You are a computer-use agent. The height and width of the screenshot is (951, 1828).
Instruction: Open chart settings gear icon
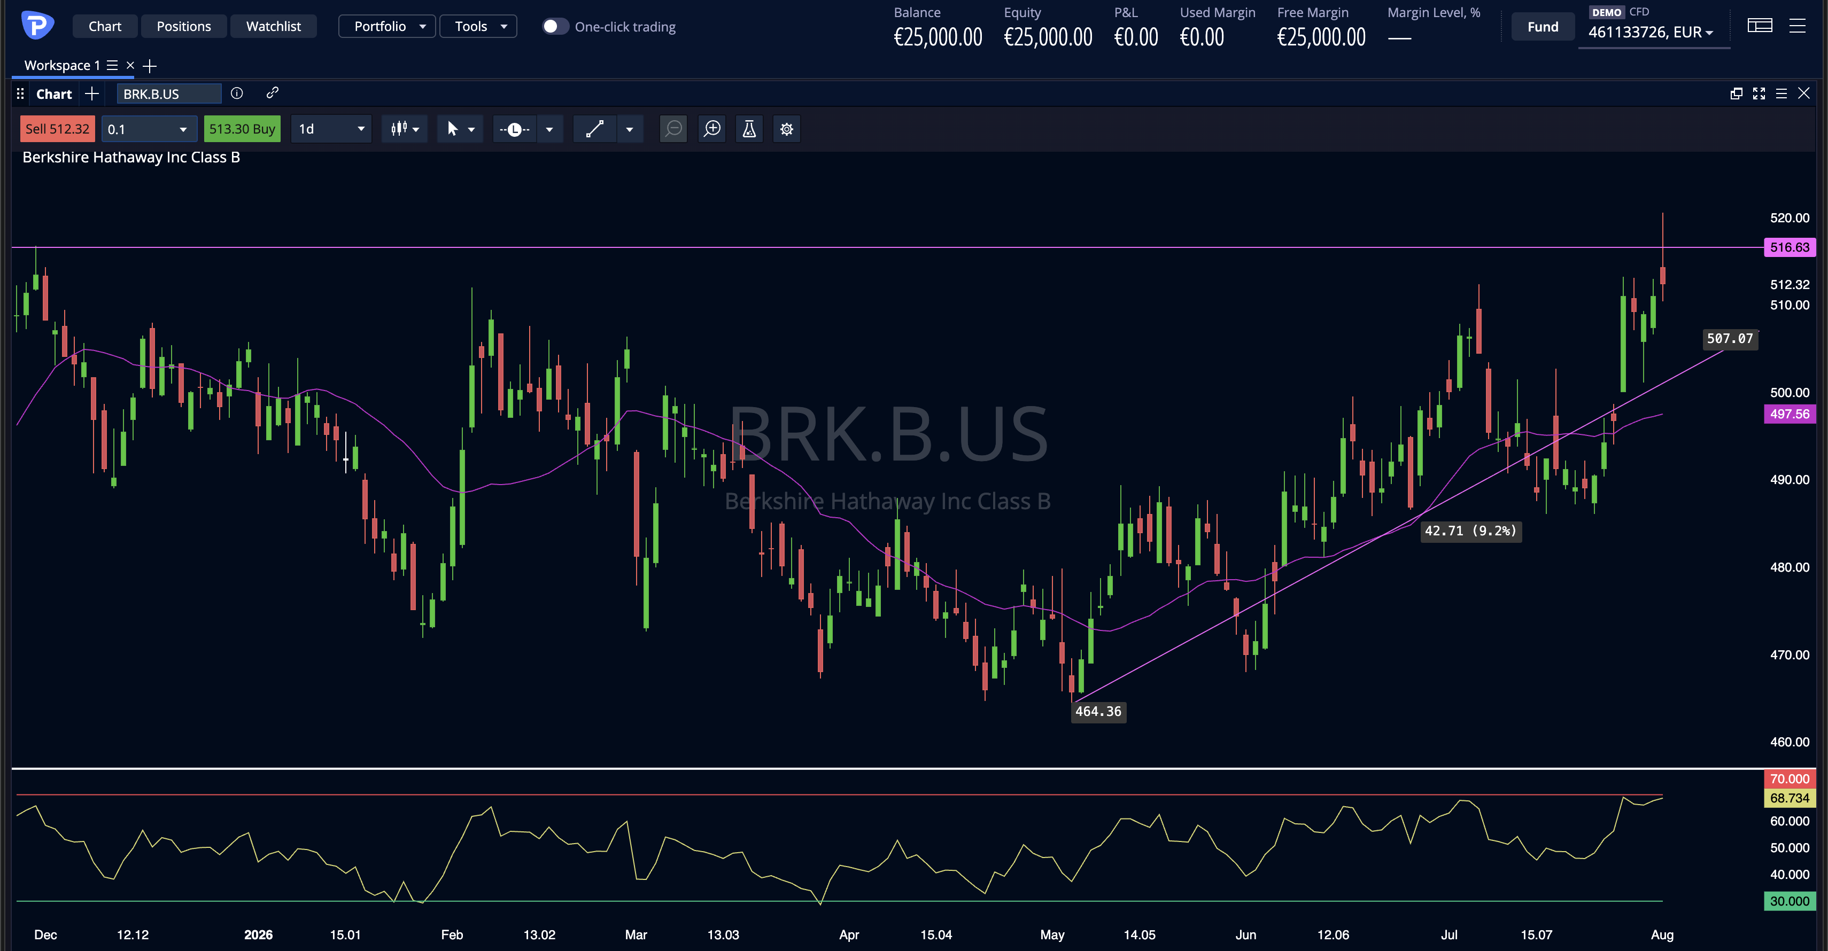tap(787, 129)
